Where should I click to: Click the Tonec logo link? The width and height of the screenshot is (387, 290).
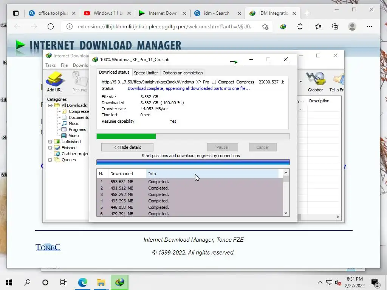pos(48,247)
